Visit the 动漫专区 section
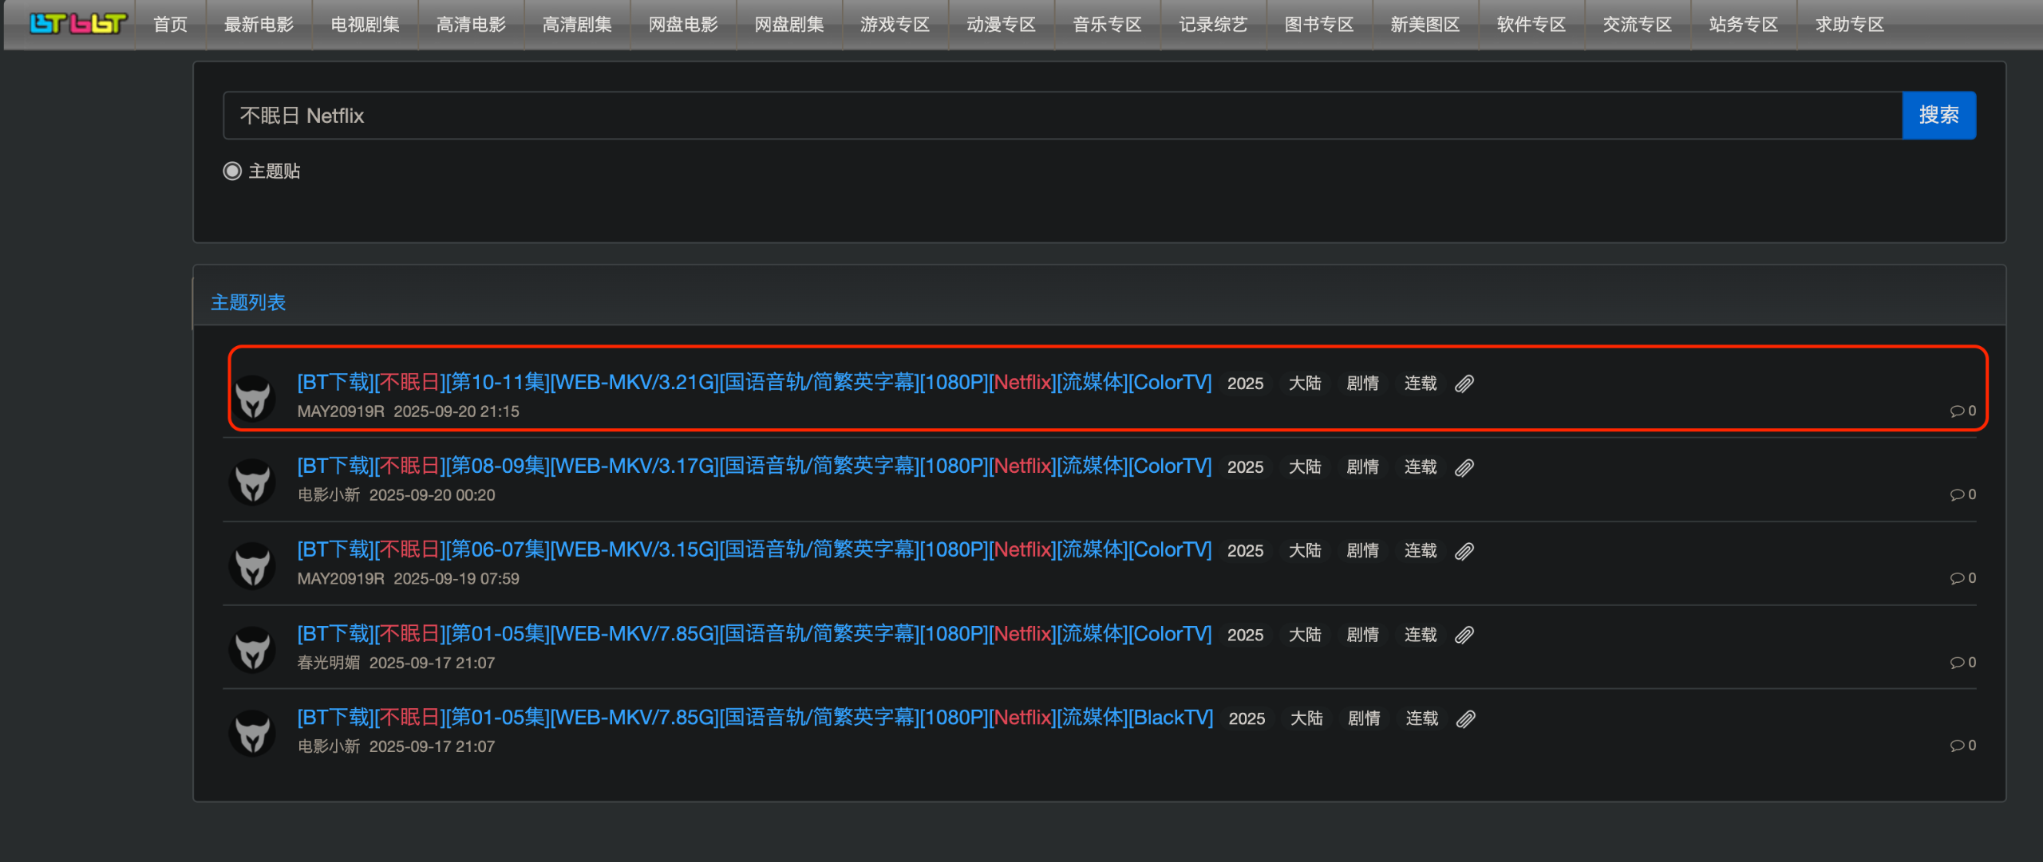Viewport: 2043px width, 862px height. (x=1002, y=25)
